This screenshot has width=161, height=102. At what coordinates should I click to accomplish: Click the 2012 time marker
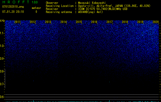point(33,22)
